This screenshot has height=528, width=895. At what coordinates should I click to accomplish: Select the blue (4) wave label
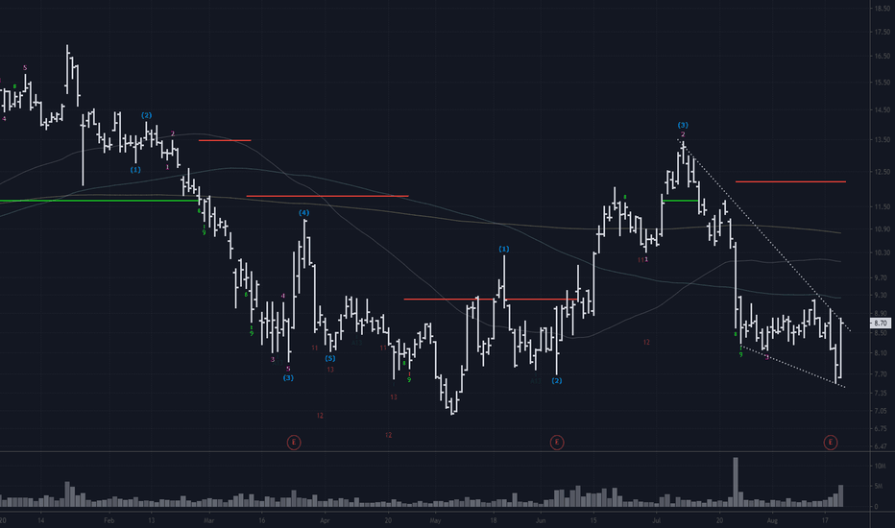click(303, 213)
